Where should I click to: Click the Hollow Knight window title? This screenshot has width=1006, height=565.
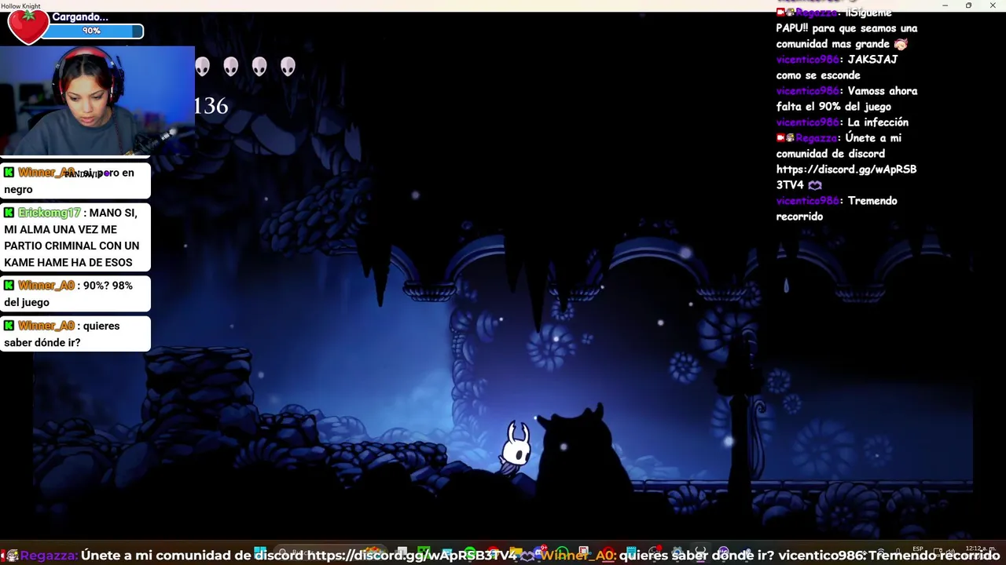[x=21, y=5]
